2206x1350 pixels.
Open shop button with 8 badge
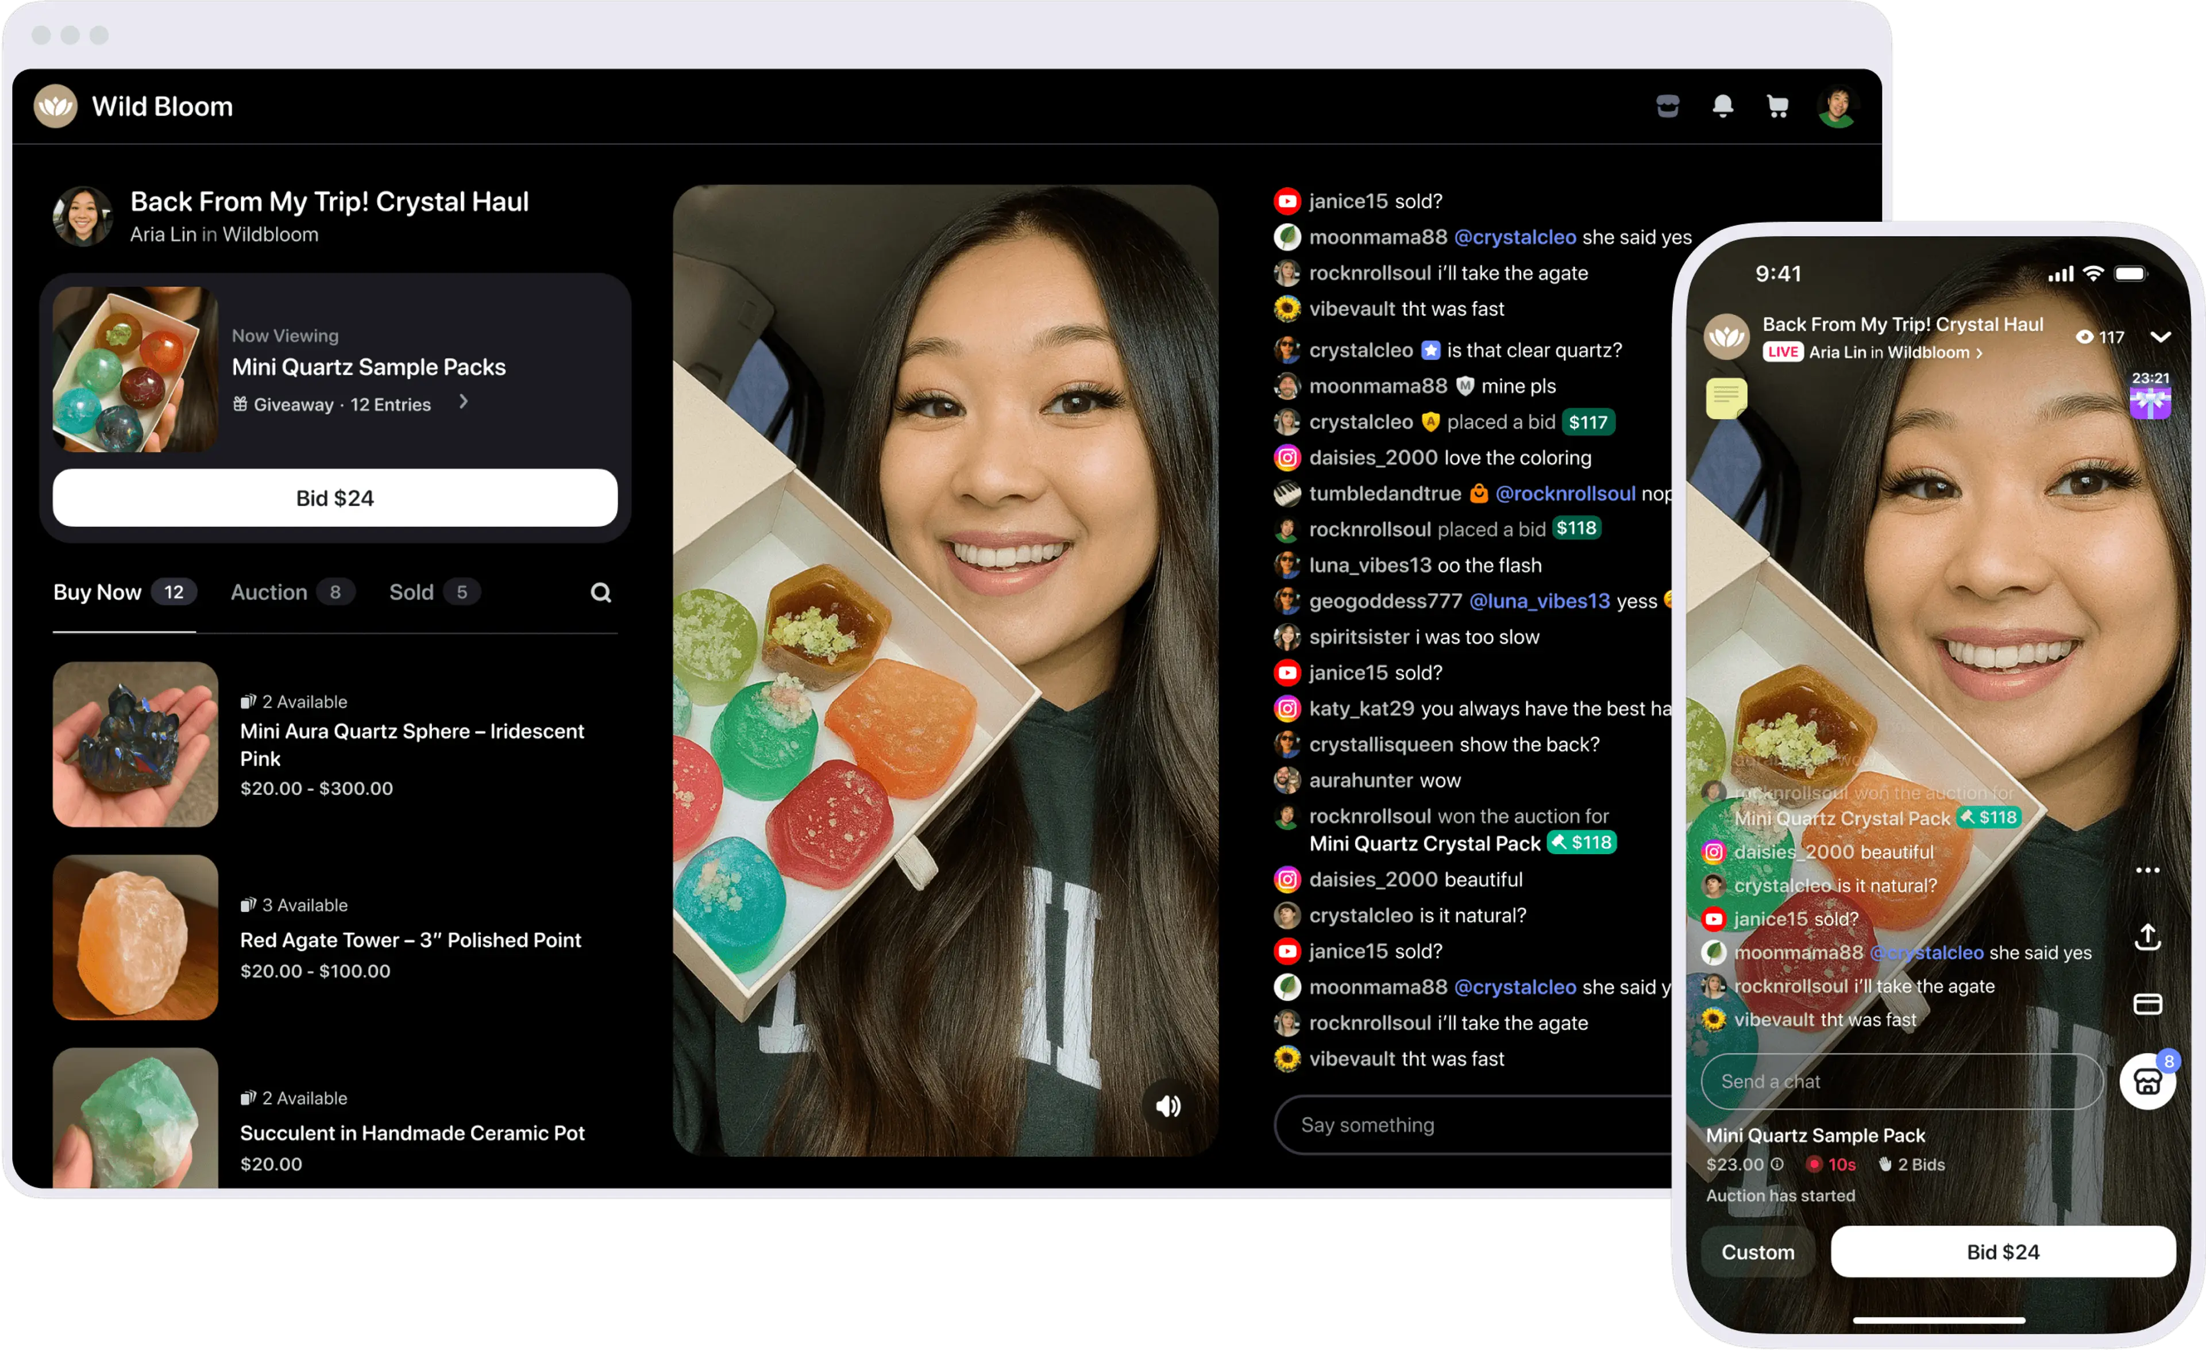[2147, 1082]
